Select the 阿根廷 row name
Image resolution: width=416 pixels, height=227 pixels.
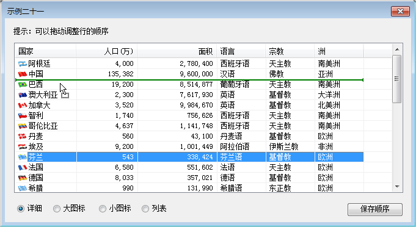coord(39,64)
